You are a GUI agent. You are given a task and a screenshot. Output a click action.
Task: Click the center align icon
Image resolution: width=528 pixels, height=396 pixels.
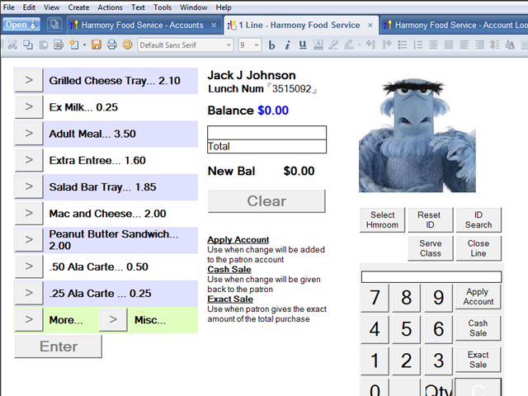point(433,45)
